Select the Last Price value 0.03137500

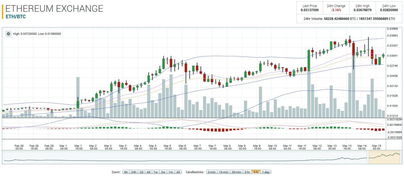coord(310,10)
